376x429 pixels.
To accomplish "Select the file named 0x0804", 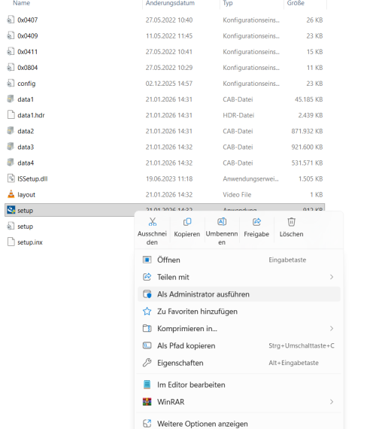I will click(27, 68).
